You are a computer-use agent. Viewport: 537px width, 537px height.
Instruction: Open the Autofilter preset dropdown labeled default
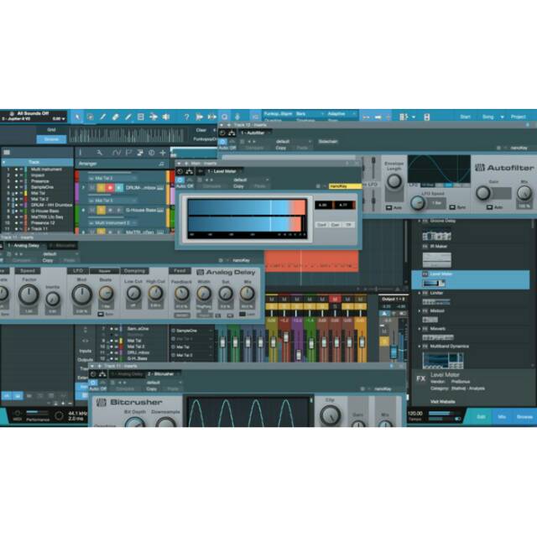(x=294, y=142)
